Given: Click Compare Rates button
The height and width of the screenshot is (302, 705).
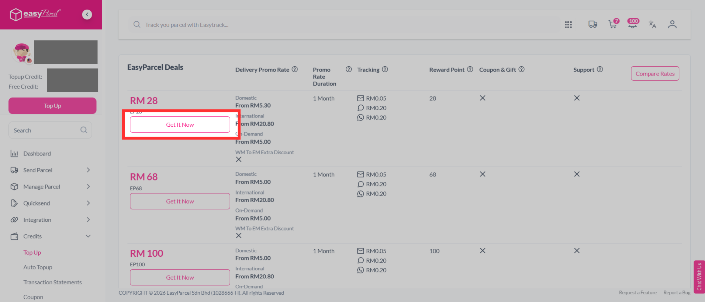Looking at the screenshot, I should pyautogui.click(x=655, y=74).
